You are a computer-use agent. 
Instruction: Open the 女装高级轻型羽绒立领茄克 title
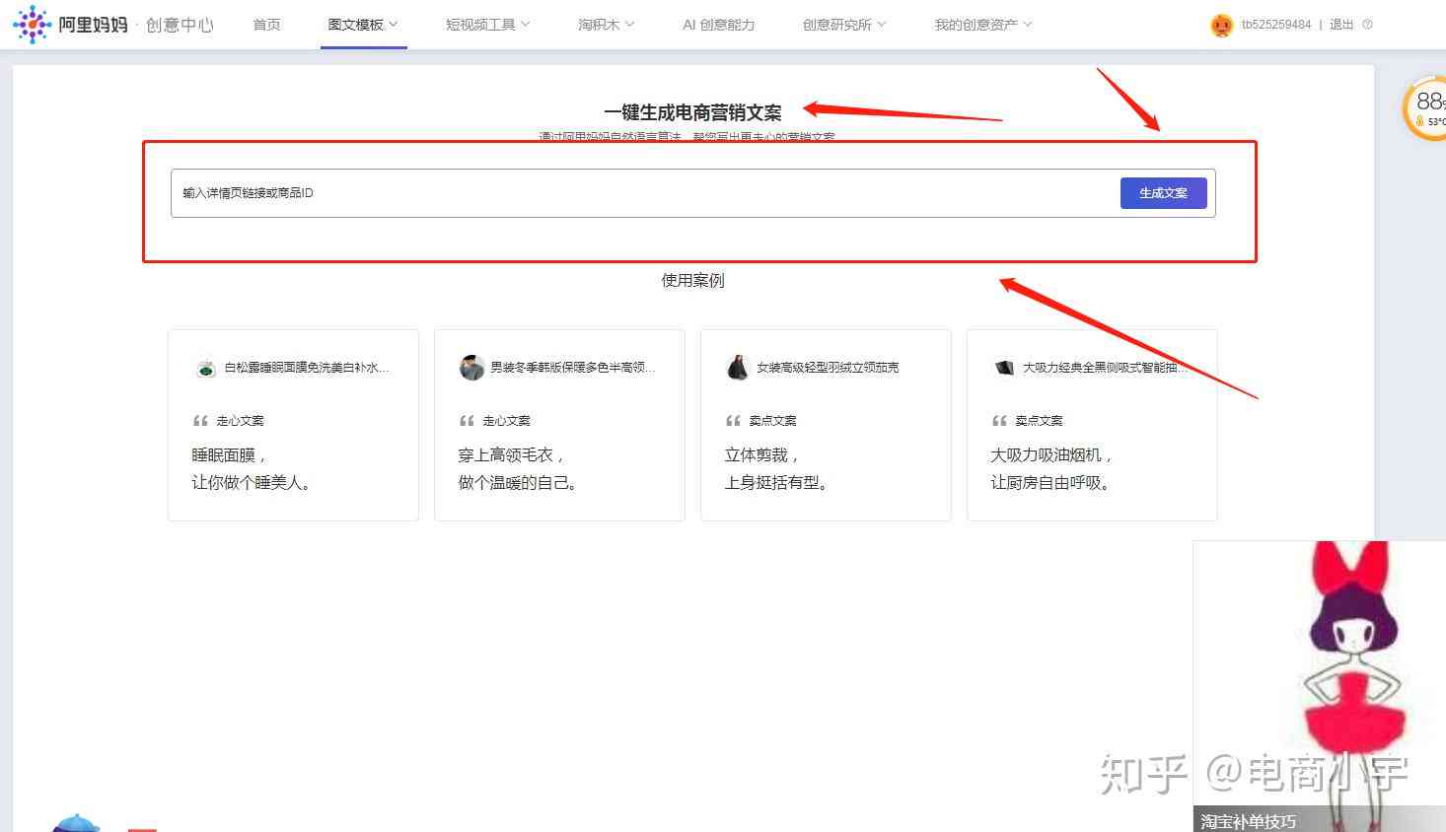828,368
